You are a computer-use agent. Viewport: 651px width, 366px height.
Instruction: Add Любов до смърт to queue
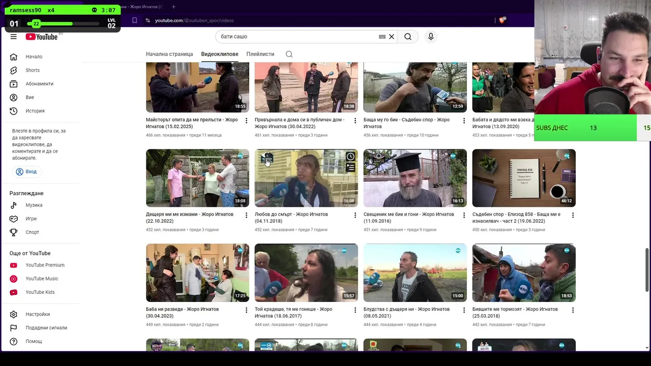tap(350, 168)
